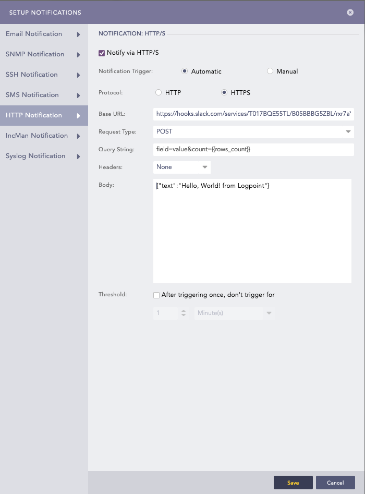Image resolution: width=365 pixels, height=494 pixels.
Task: Uncheck Notify via HTTP/S checkbox
Action: click(102, 53)
